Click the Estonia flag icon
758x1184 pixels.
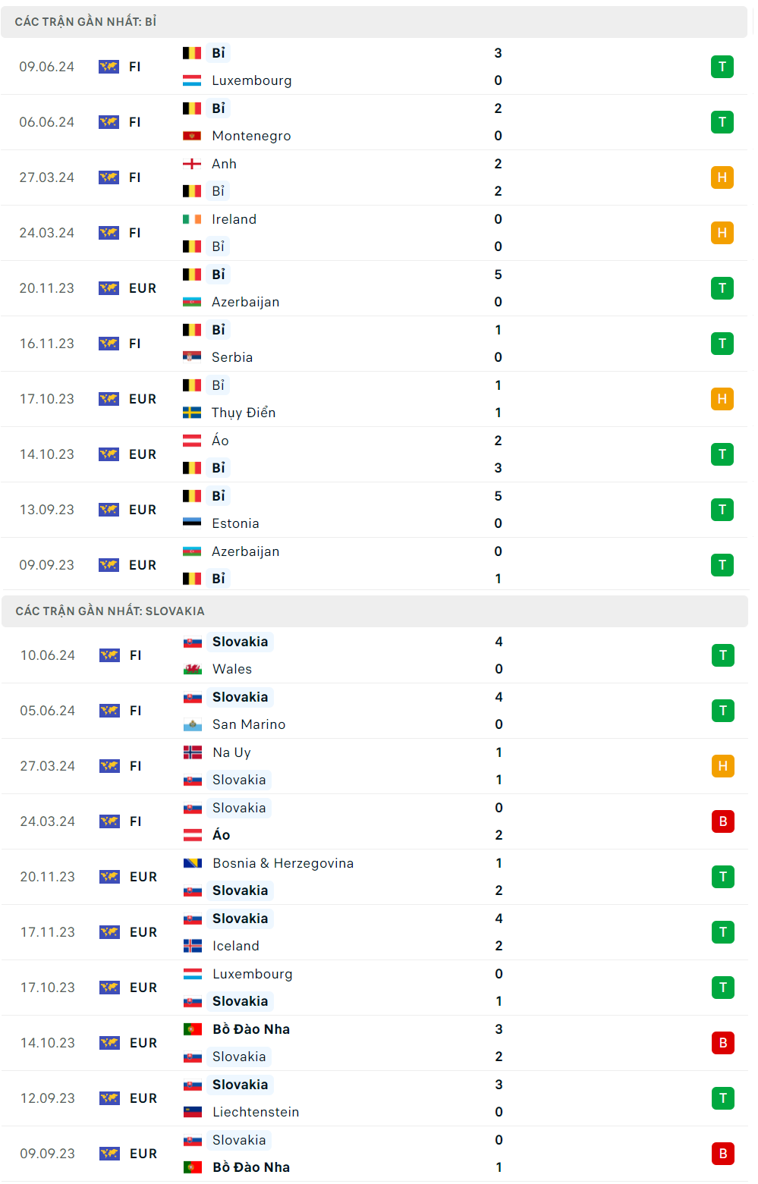point(192,523)
